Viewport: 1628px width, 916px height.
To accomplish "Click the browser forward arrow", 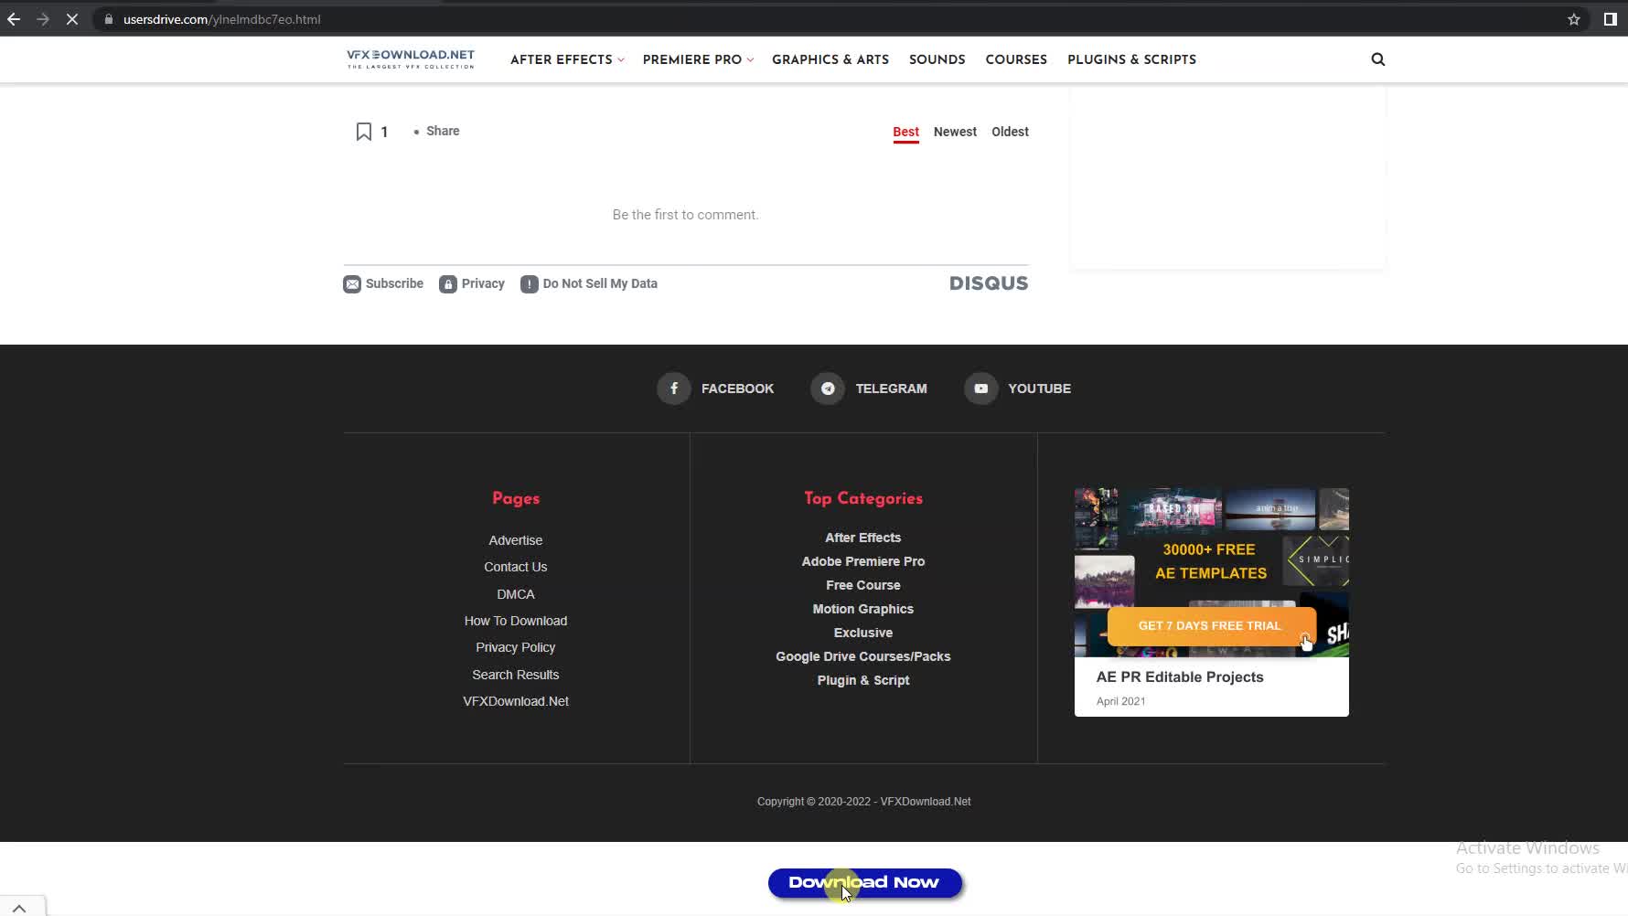I will [x=43, y=19].
